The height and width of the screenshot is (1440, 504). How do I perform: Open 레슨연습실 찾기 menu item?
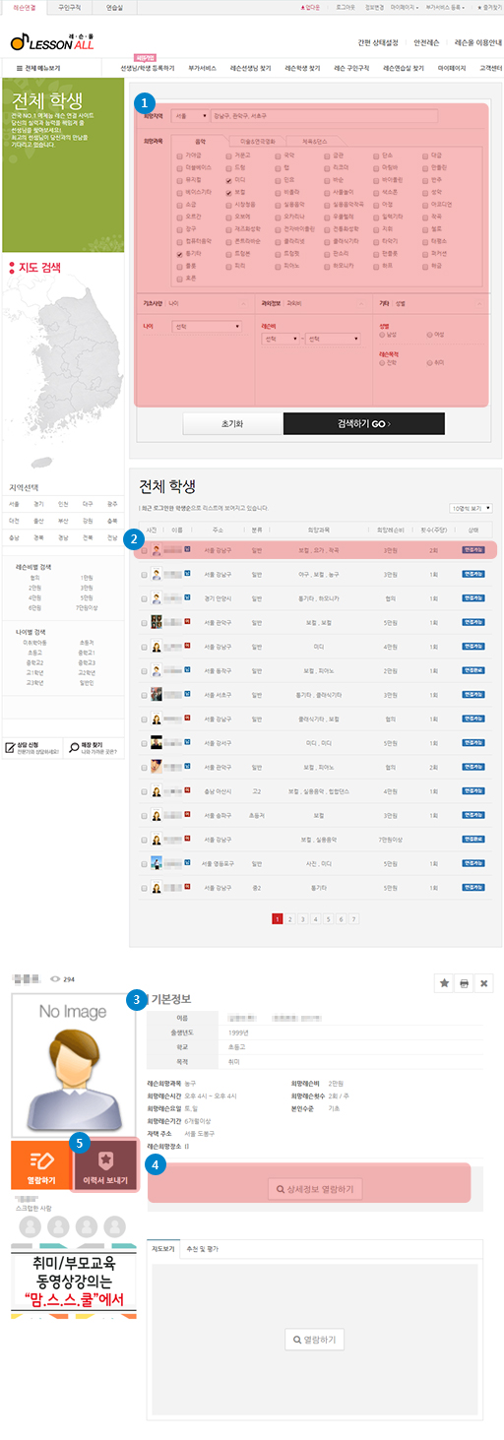[404, 68]
